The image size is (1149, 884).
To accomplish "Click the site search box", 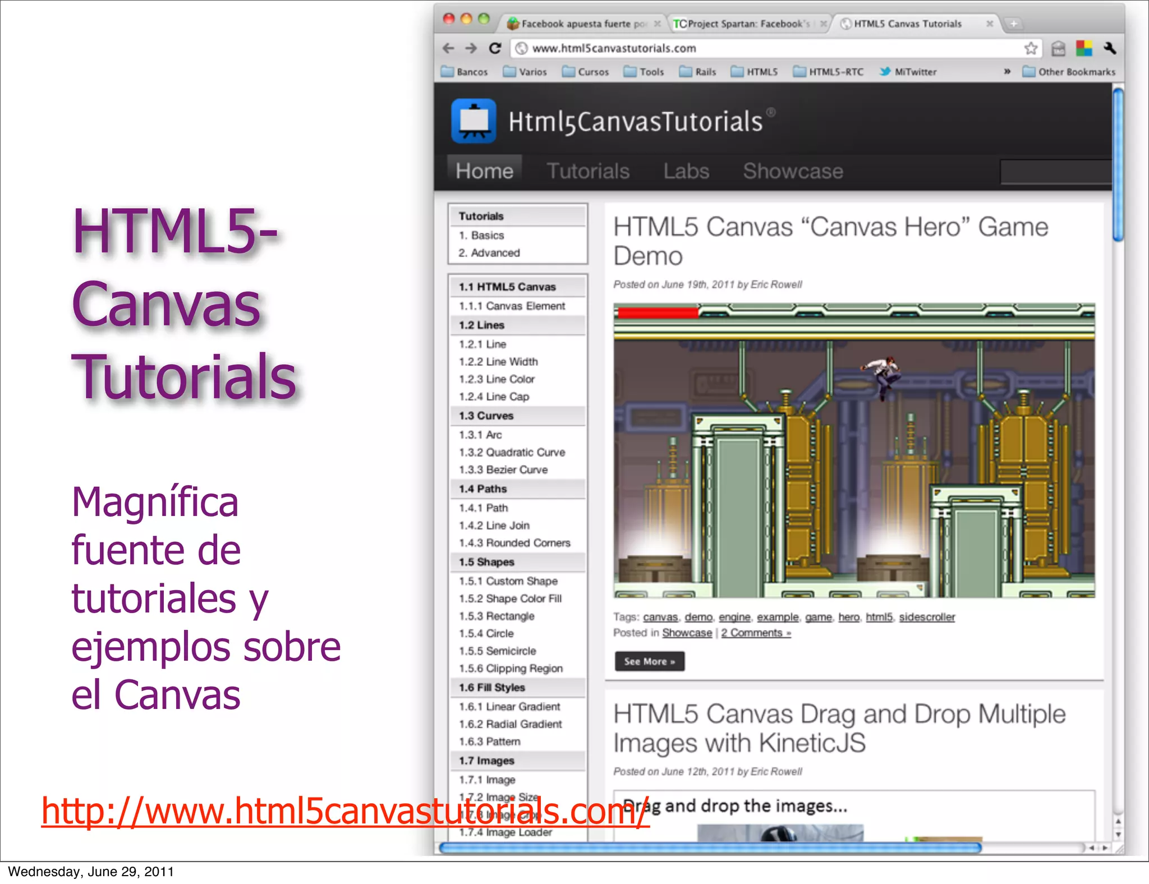I will coord(1056,172).
